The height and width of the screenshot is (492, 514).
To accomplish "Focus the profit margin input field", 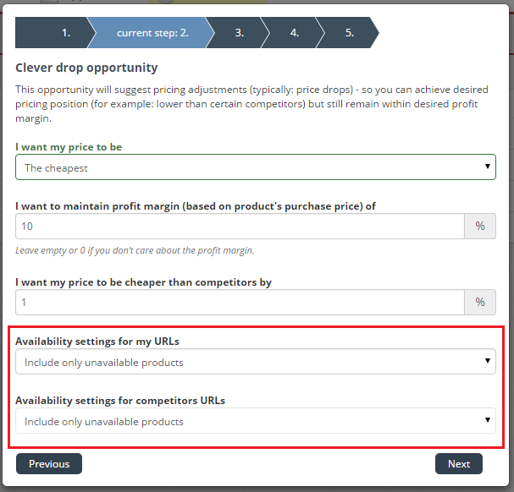I will click(240, 227).
